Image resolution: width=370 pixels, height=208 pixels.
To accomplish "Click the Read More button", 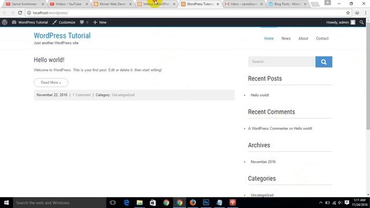I will (51, 83).
